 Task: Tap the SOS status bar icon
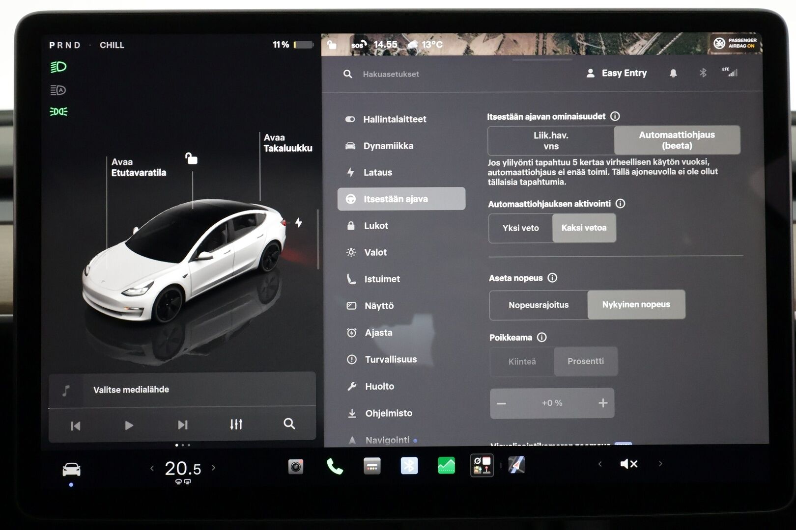(359, 44)
